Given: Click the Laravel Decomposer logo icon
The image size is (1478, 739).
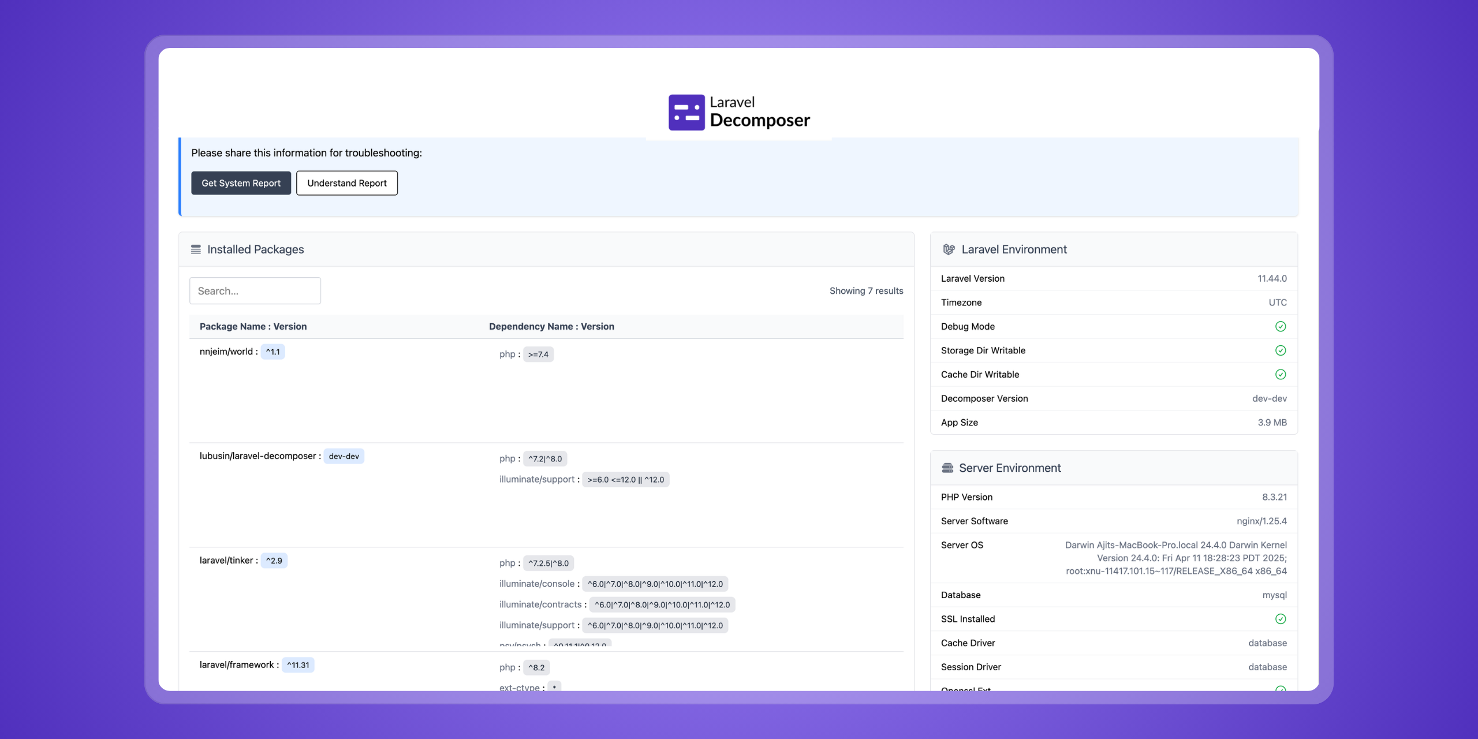Looking at the screenshot, I should coord(686,112).
